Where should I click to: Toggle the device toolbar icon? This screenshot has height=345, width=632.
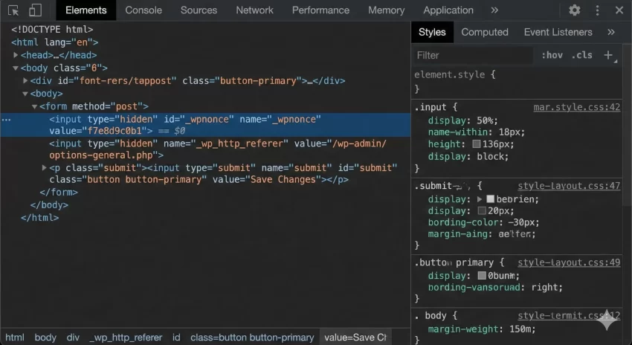(x=35, y=10)
